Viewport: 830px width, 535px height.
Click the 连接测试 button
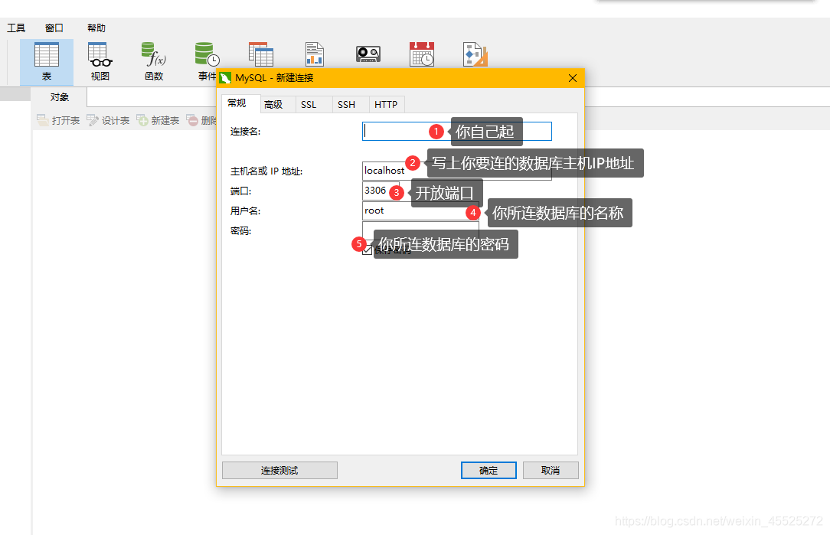click(279, 471)
